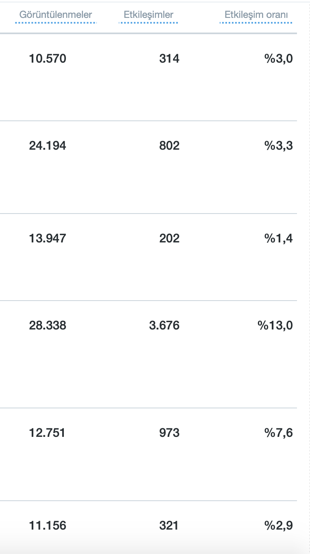
Task: Select the 12.751 impressions value
Action: click(47, 433)
